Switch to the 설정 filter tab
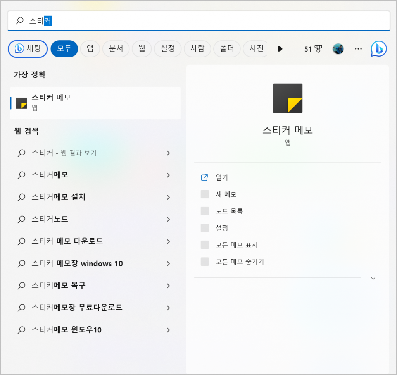 [x=167, y=48]
